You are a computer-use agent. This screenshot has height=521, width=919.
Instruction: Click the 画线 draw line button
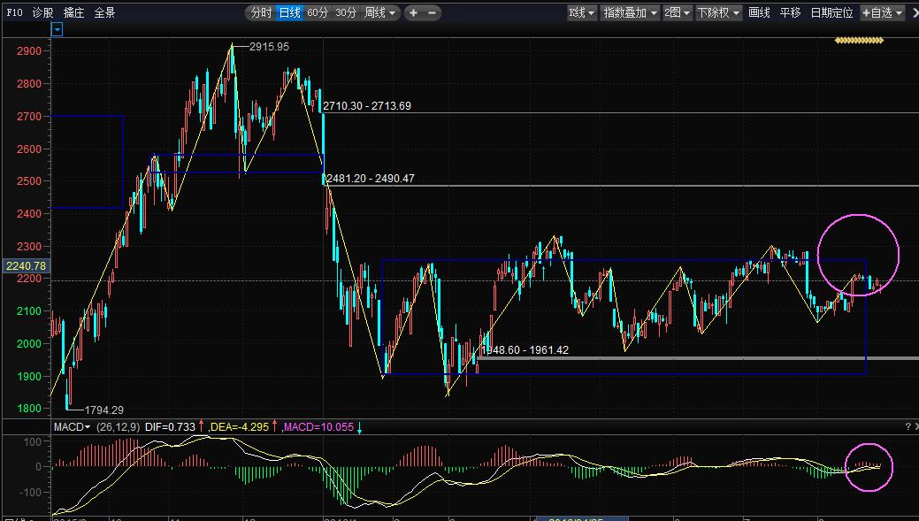click(759, 12)
